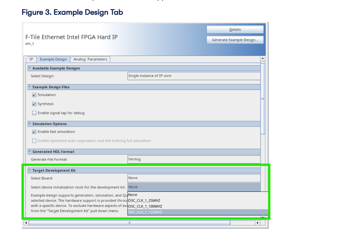Choose OSC_CLK_1_125MHZ option
Screen dimensions: 340x232
click(198, 212)
